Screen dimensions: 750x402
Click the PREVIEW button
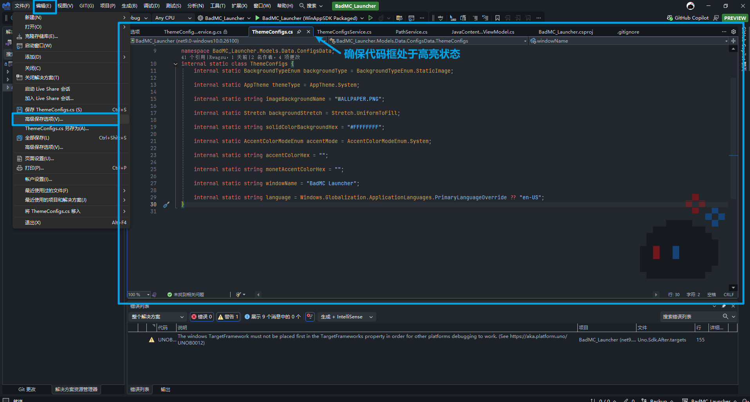734,18
